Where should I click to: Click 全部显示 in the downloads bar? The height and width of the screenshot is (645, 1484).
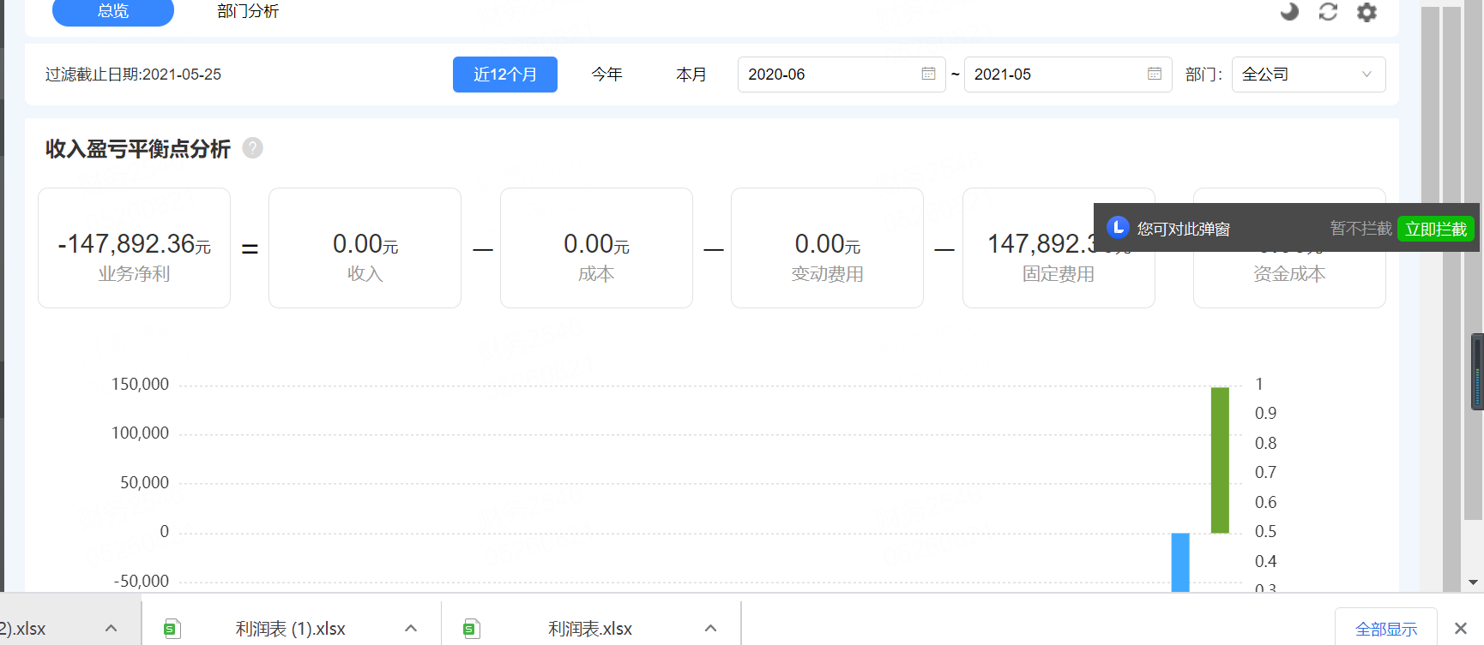pos(1386,629)
